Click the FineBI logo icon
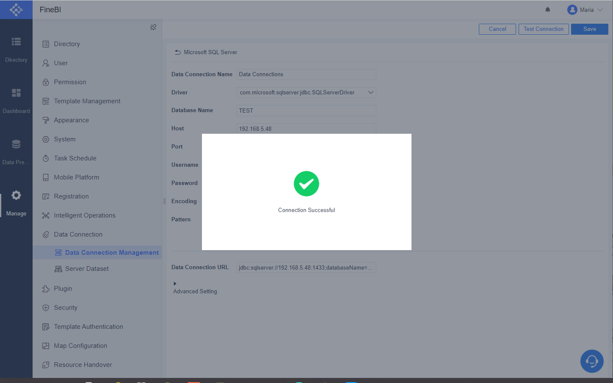This screenshot has width=613, height=383. point(16,9)
